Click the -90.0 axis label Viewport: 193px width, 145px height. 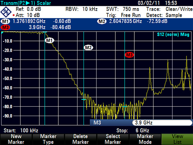[8, 116]
